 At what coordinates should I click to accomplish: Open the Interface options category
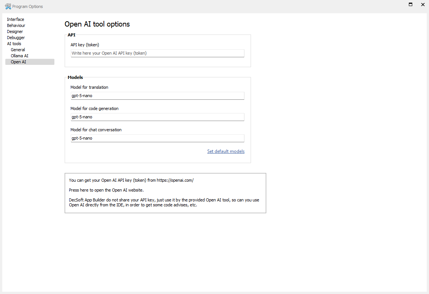[16, 19]
